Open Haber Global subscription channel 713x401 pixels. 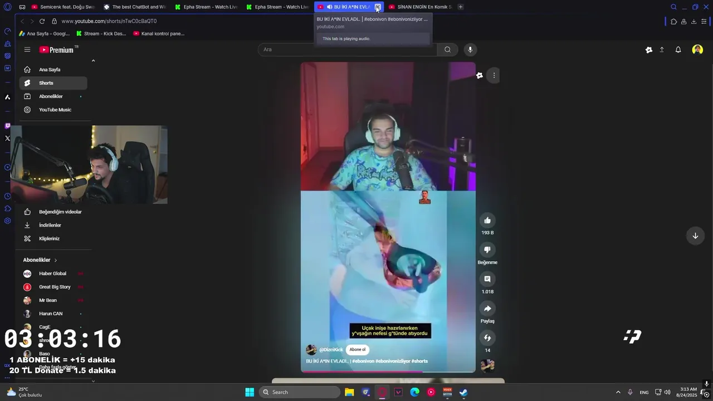(x=53, y=273)
